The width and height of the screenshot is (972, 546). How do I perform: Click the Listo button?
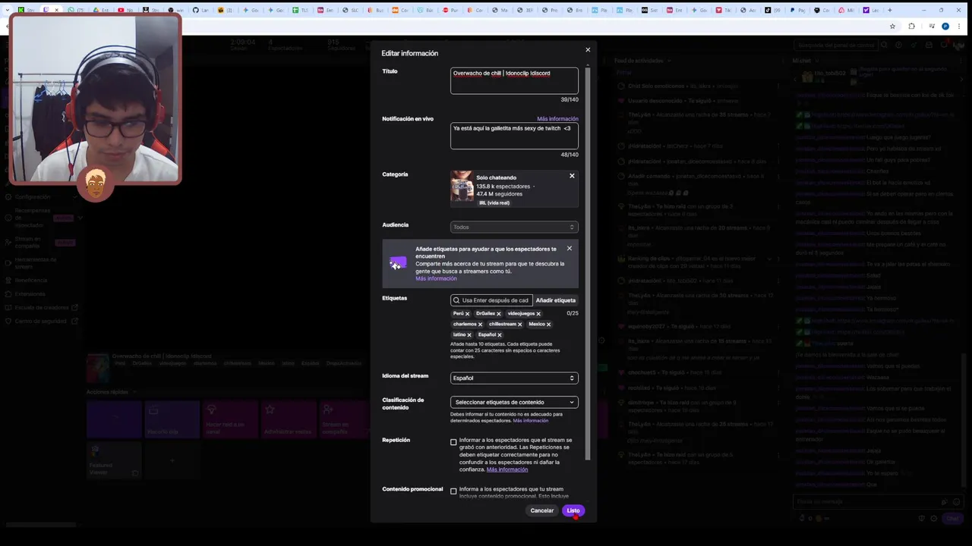coord(573,510)
